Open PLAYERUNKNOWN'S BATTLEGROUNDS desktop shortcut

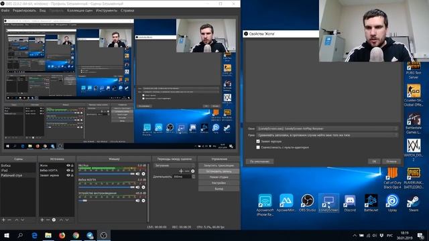point(414,179)
